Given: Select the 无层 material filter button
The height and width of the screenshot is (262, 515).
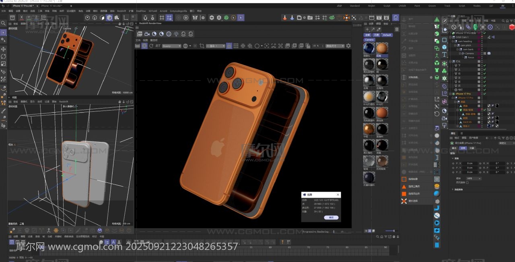Looking at the screenshot, I should 377,35.
